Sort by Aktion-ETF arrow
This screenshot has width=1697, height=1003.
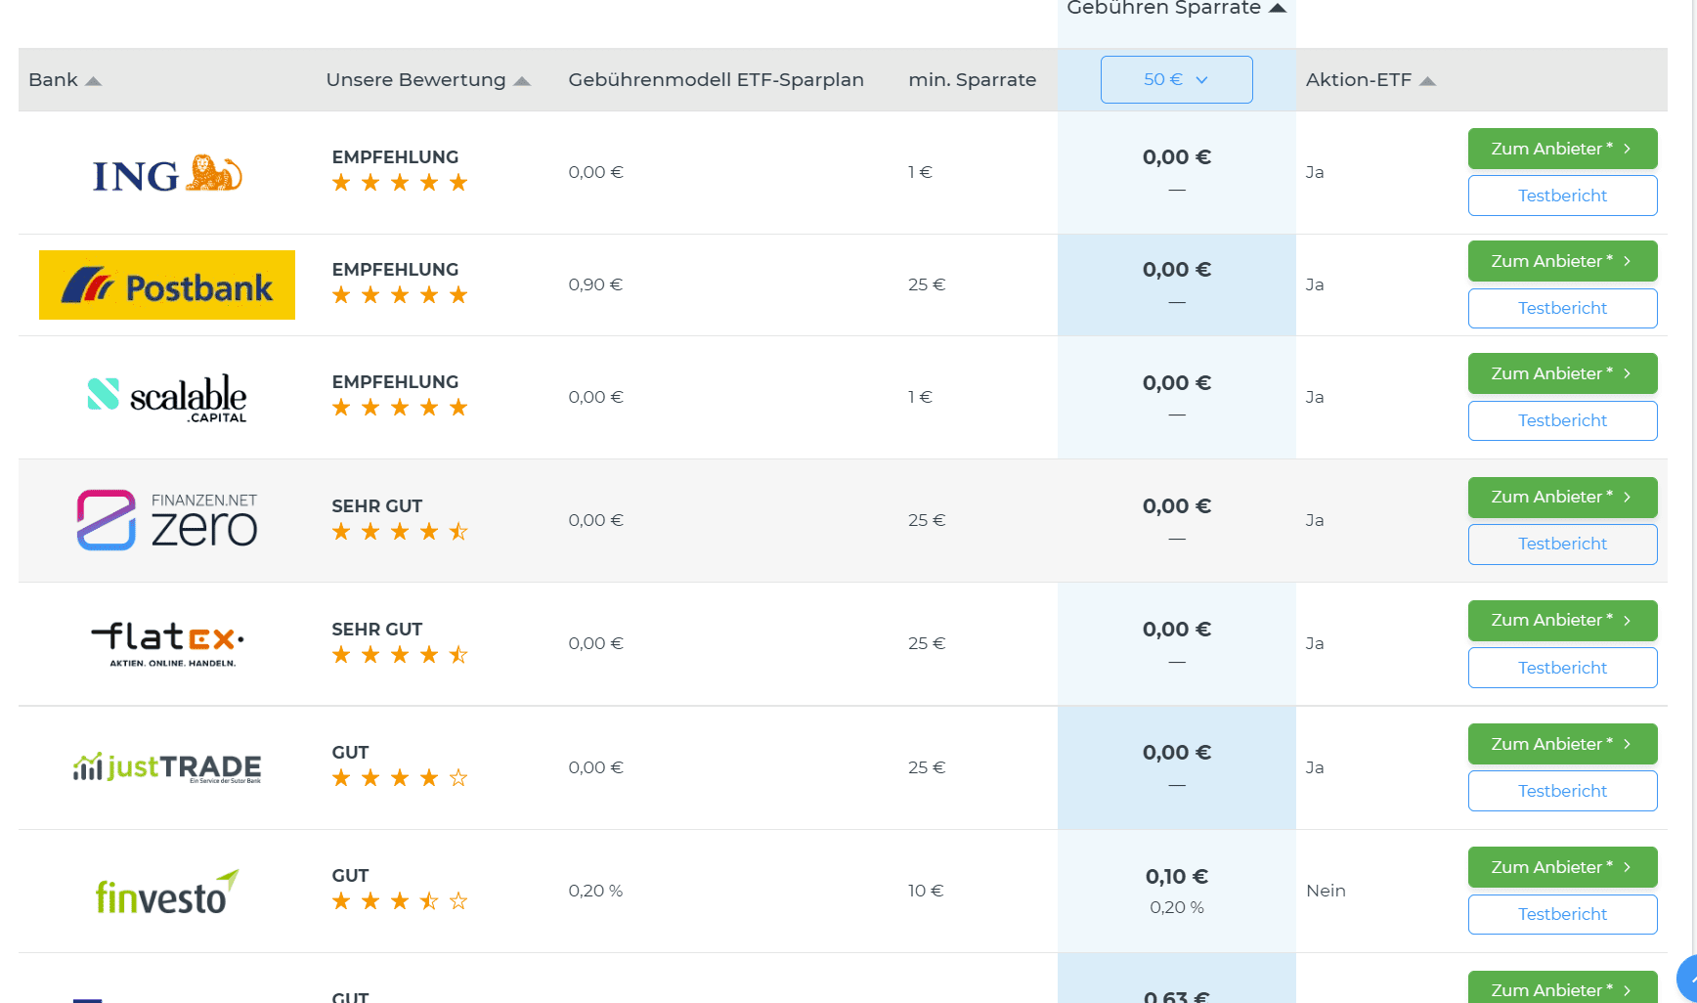1427,81
